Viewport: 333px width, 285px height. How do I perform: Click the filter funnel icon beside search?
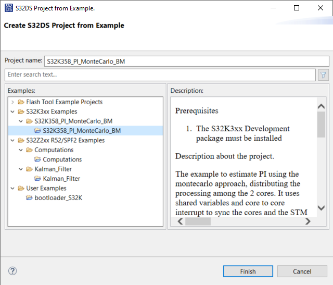pyautogui.click(x=324, y=75)
